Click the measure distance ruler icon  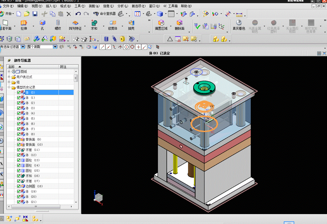click(x=239, y=14)
